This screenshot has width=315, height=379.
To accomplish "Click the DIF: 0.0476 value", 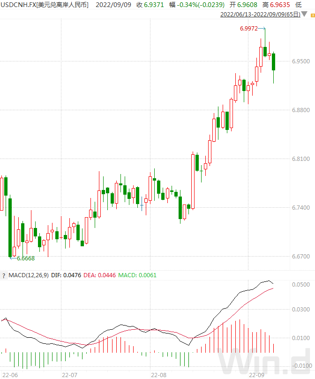I will [x=66, y=275].
